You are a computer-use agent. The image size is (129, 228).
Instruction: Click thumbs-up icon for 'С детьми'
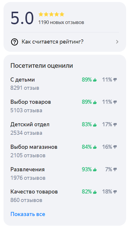(x=95, y=80)
